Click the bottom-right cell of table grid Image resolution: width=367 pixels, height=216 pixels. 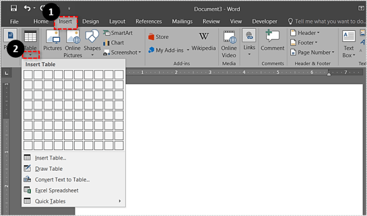[119, 146]
